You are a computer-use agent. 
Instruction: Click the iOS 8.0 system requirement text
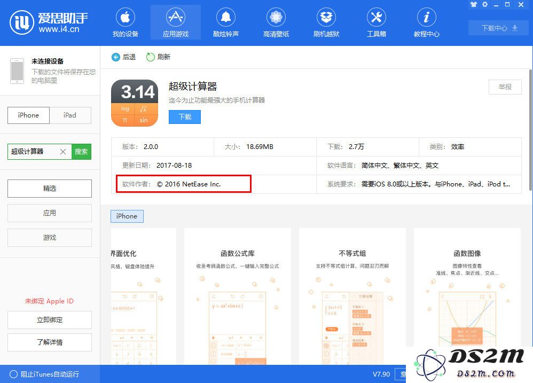[435, 184]
